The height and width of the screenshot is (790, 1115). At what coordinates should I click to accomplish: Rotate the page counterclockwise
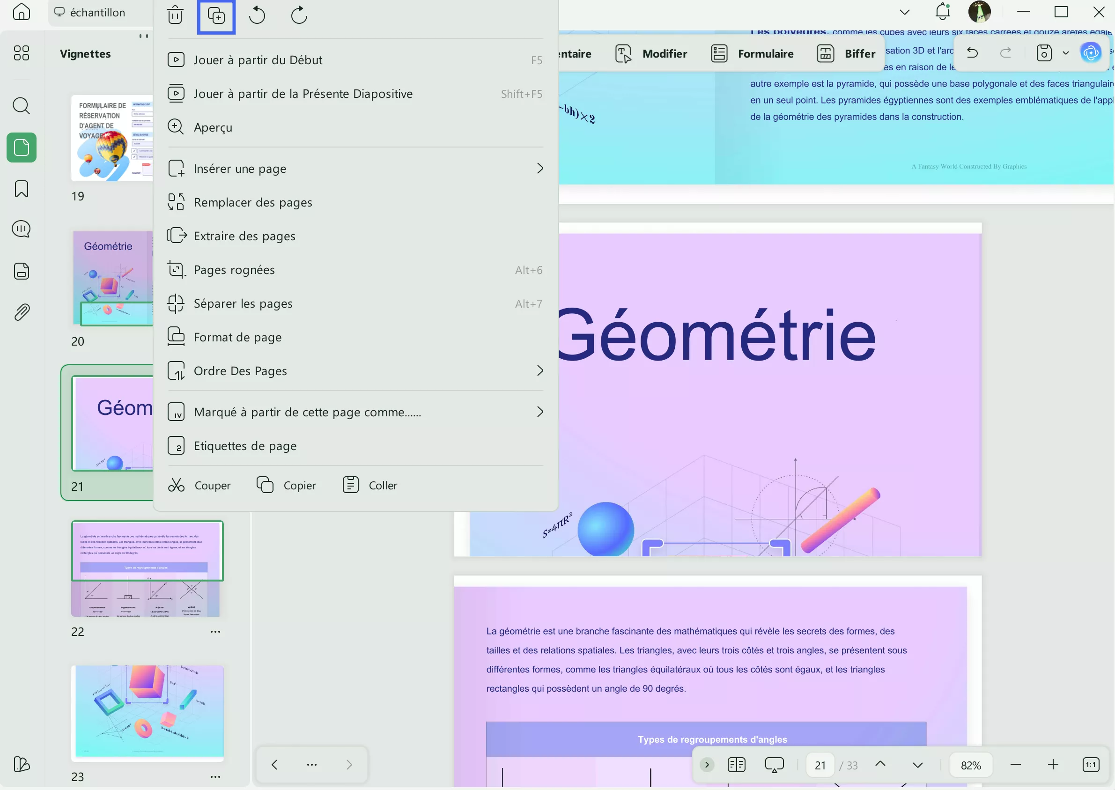pos(257,15)
